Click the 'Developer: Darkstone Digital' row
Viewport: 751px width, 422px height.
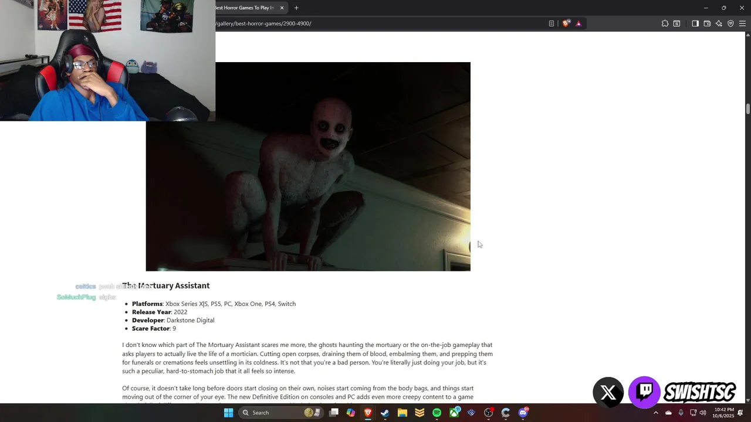(173, 320)
